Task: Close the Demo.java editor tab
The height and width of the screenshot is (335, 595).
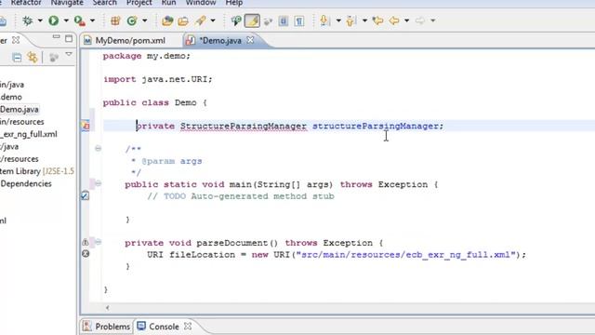Action: 250,39
